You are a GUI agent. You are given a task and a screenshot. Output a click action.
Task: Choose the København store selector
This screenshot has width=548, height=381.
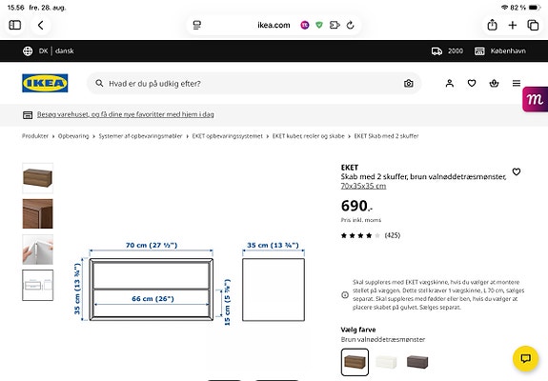(499, 51)
